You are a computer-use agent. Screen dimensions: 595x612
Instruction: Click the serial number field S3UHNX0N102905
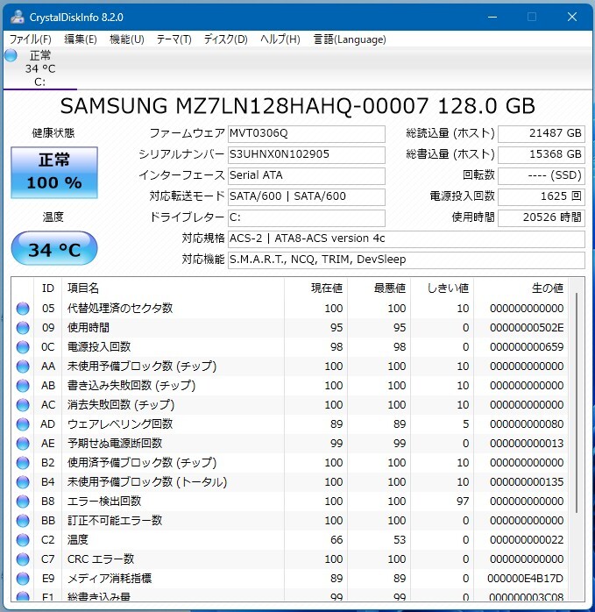tap(307, 154)
